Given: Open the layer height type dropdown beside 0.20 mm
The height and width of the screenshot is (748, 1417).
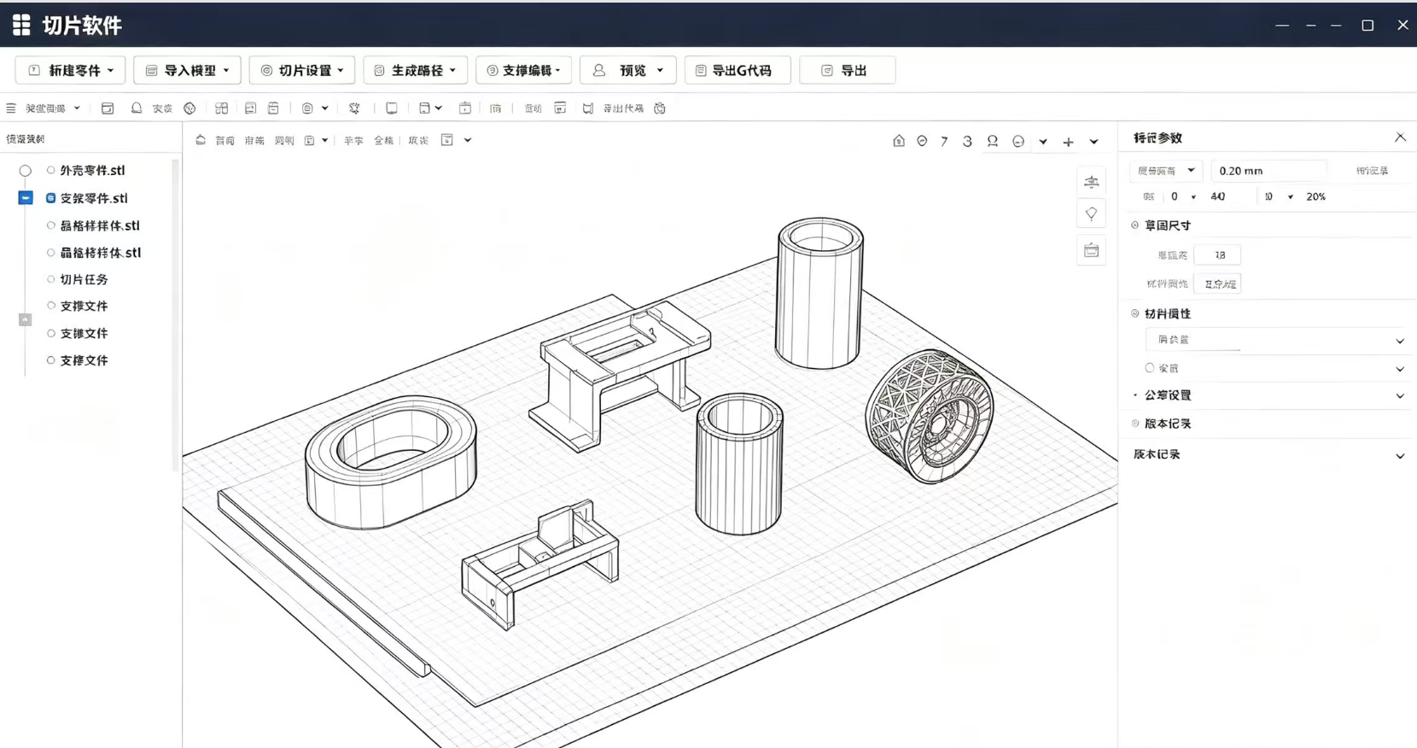Looking at the screenshot, I should [1166, 171].
